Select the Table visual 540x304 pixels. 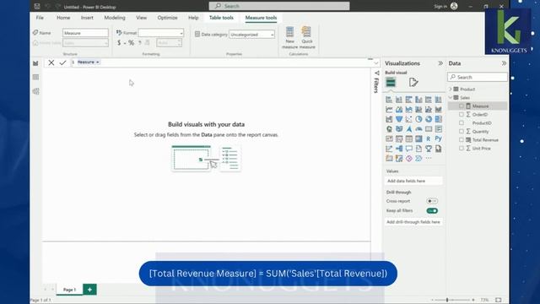point(408,138)
